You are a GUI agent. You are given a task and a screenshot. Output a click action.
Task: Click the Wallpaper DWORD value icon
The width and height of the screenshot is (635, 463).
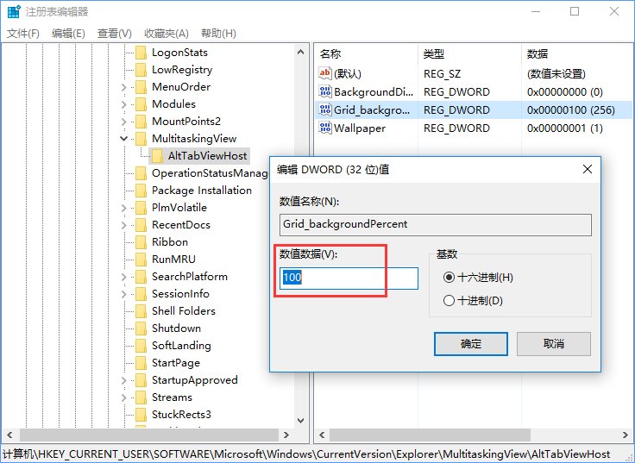(325, 128)
